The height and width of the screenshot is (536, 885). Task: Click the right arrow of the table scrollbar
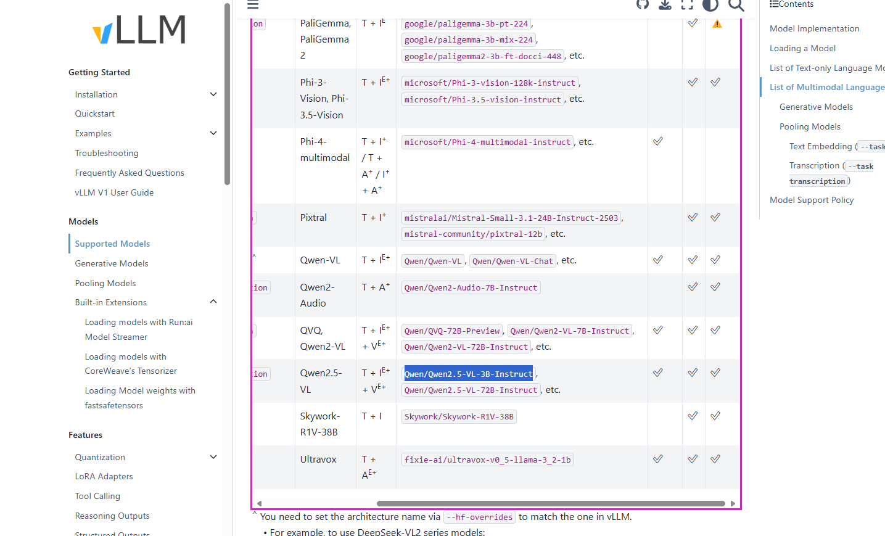pyautogui.click(x=733, y=504)
